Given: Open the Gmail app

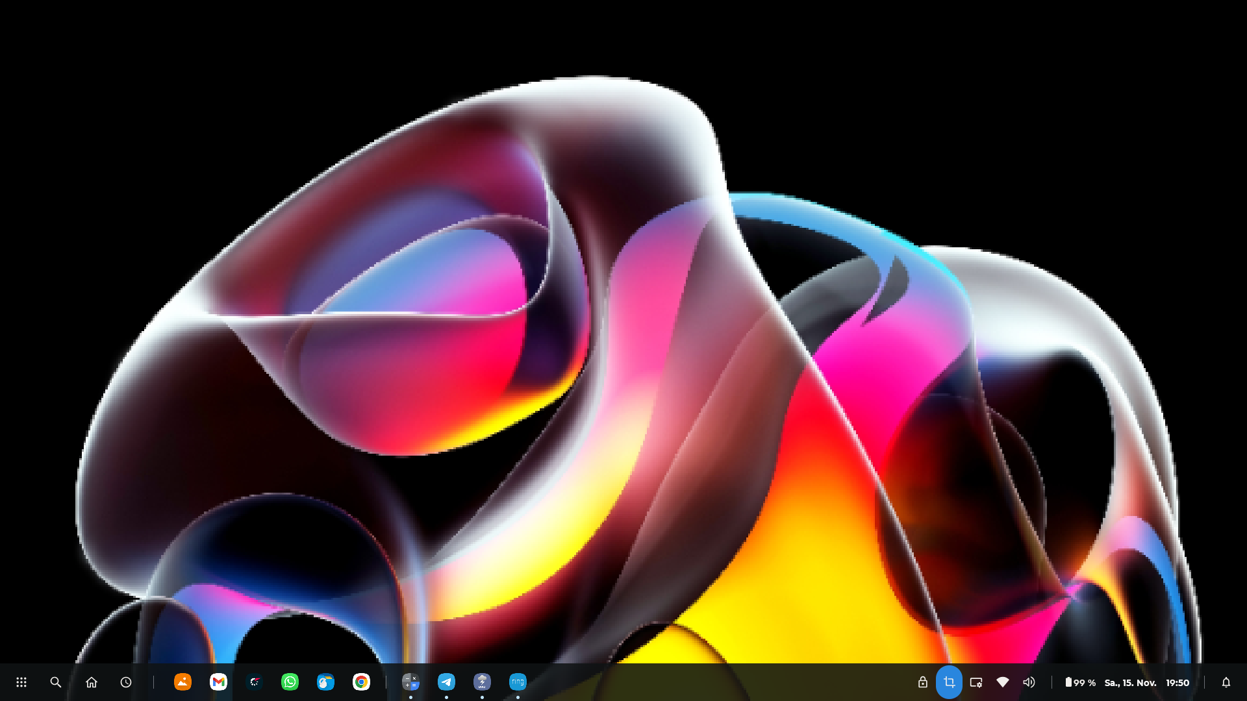Looking at the screenshot, I should click(218, 682).
